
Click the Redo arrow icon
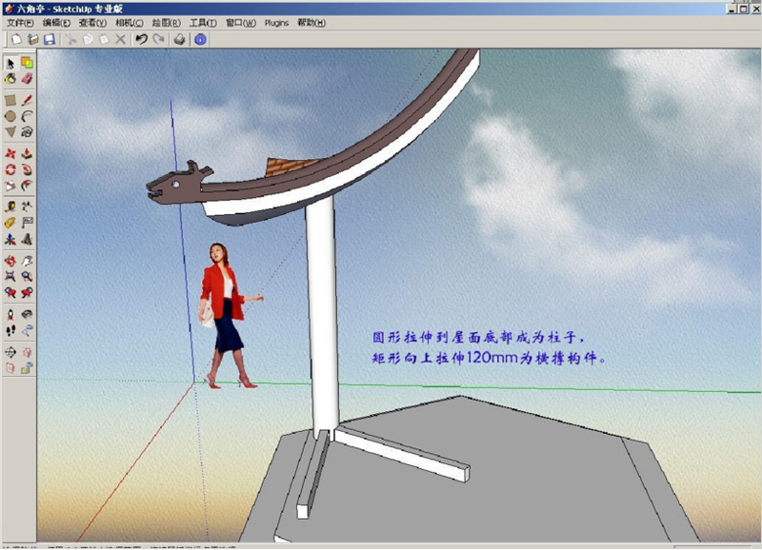[x=158, y=39]
